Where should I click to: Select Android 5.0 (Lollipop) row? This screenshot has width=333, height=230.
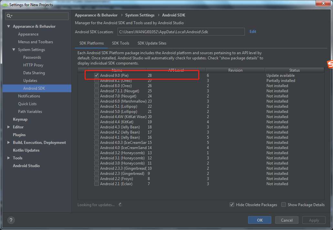(201, 112)
